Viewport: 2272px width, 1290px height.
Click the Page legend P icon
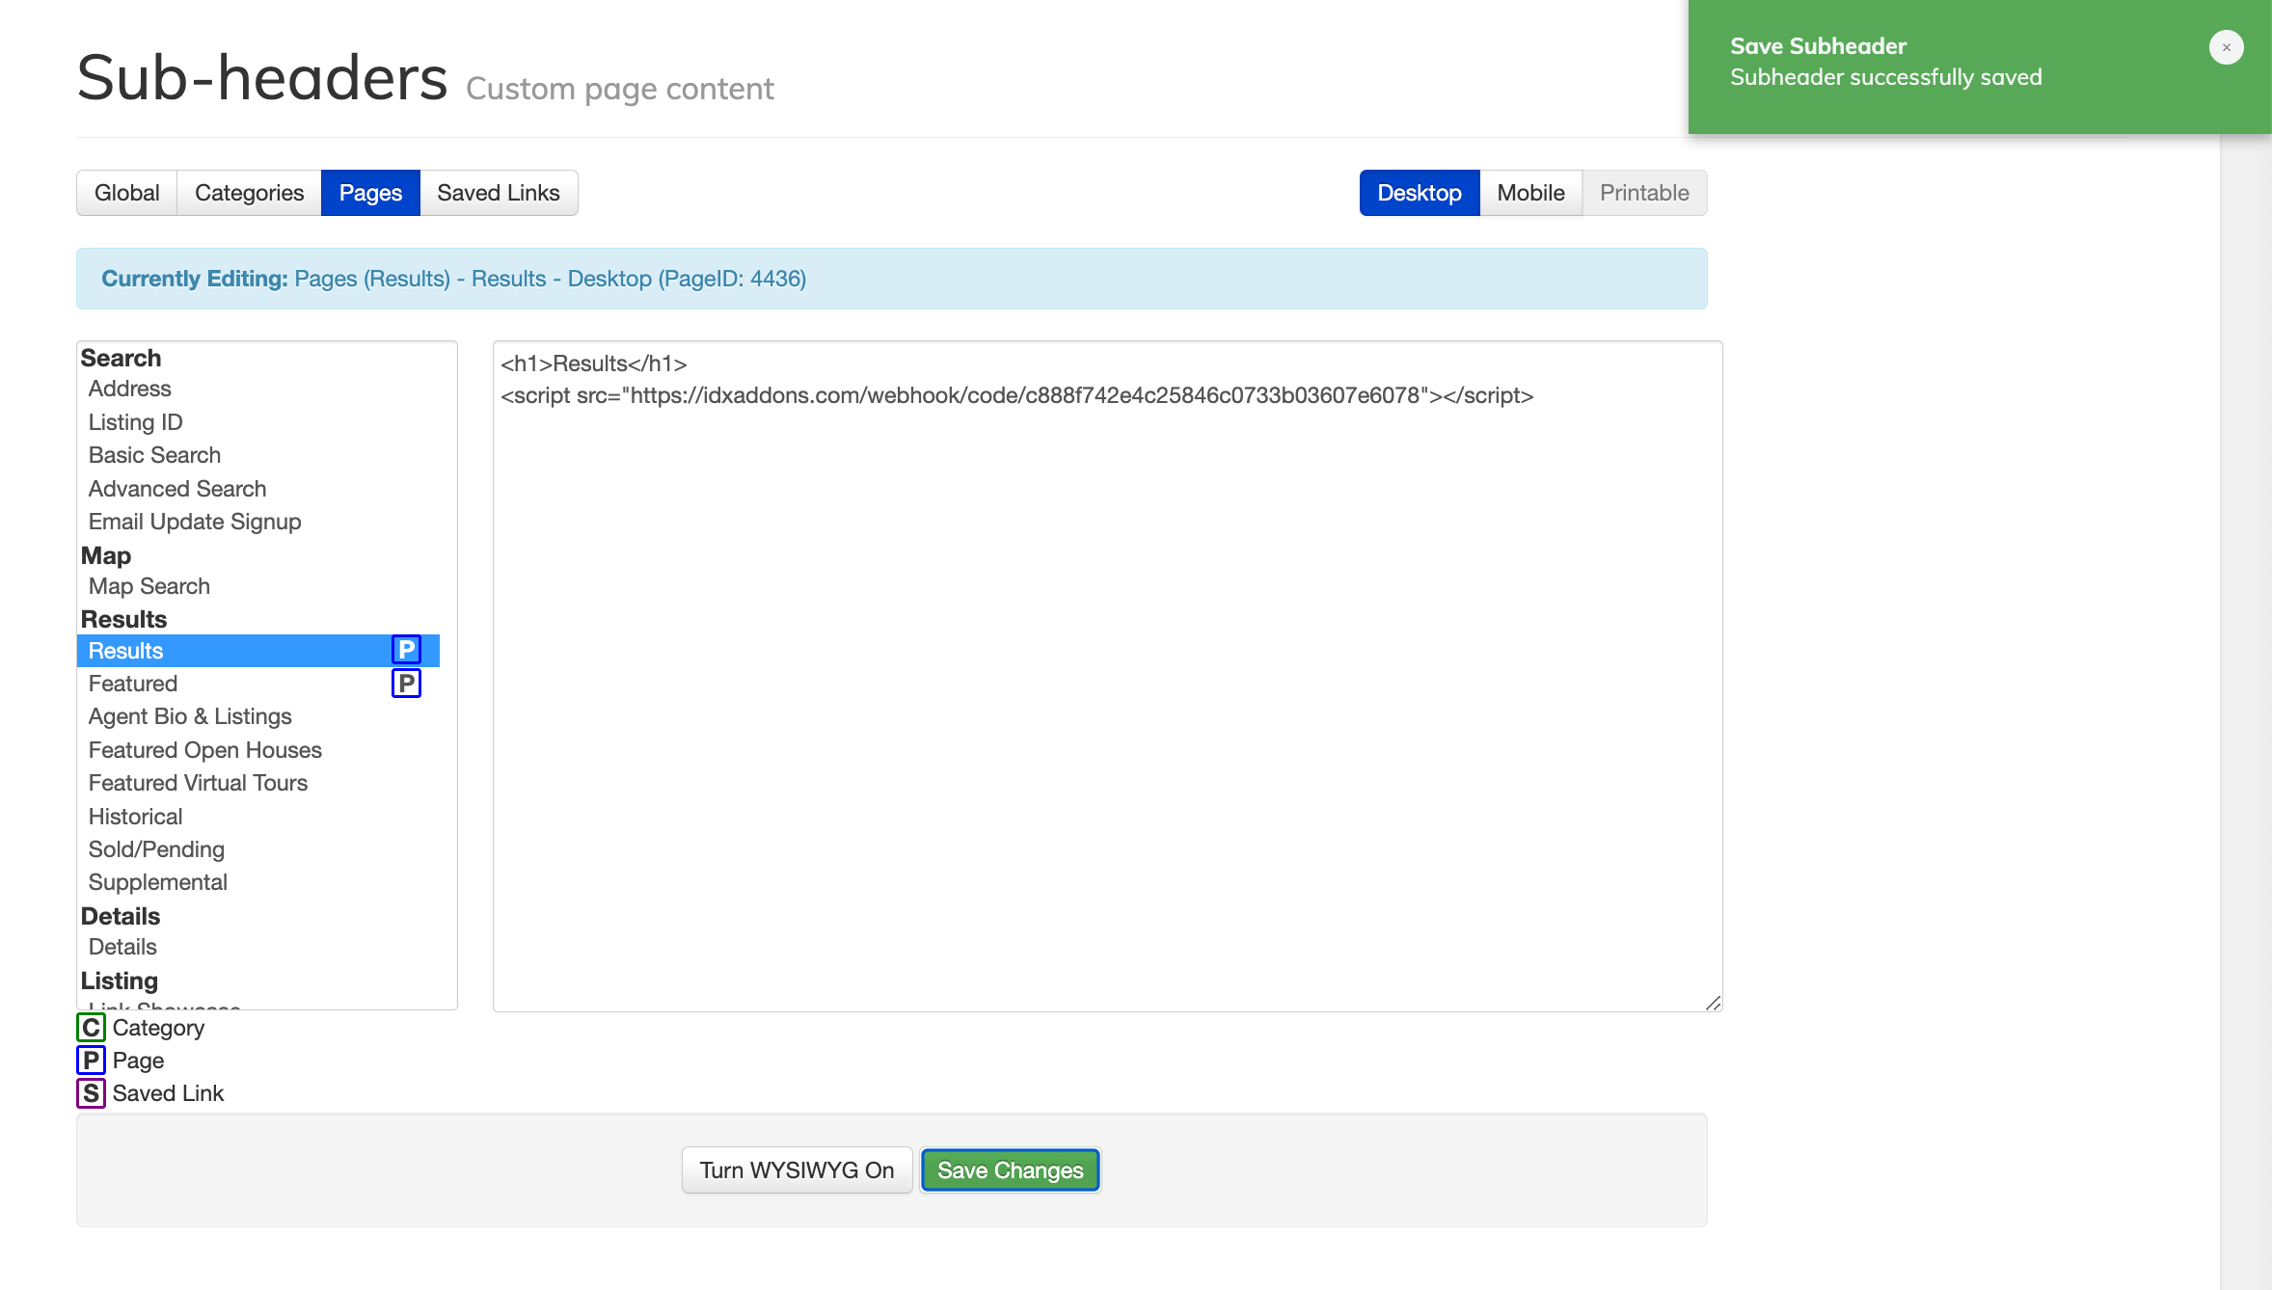(x=91, y=1061)
